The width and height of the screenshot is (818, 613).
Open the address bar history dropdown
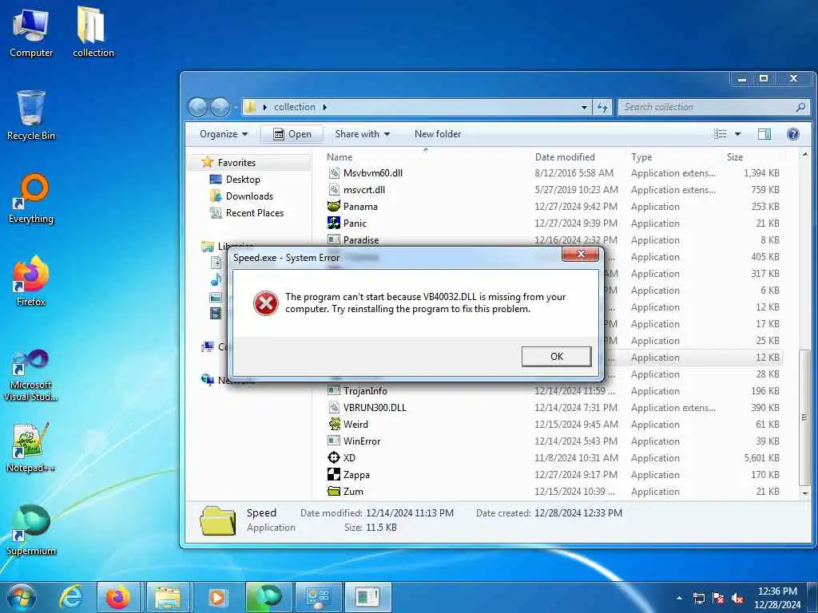pyautogui.click(x=584, y=108)
